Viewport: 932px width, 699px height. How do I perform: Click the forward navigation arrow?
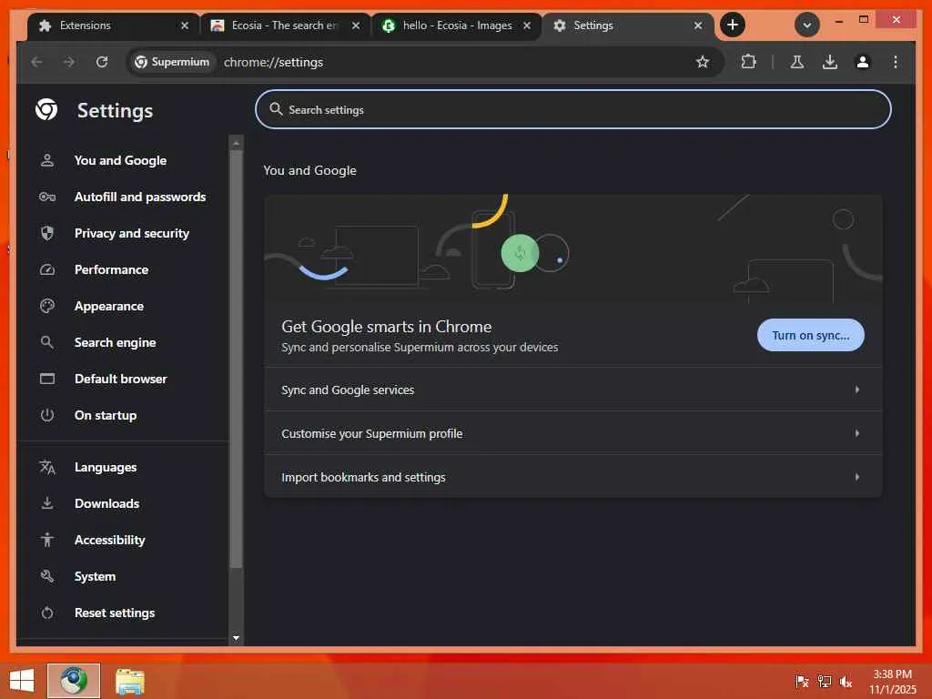point(69,62)
